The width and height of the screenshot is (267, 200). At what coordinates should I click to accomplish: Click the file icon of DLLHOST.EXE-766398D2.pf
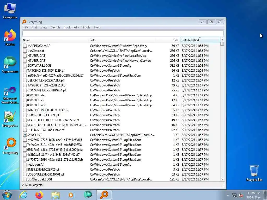click(25, 130)
